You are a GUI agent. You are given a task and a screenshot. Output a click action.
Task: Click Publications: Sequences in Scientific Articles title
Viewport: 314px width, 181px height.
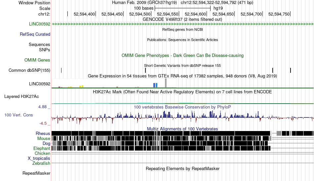coord(182,40)
